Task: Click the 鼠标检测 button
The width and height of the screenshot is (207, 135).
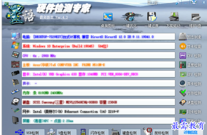Action: click(x=163, y=132)
